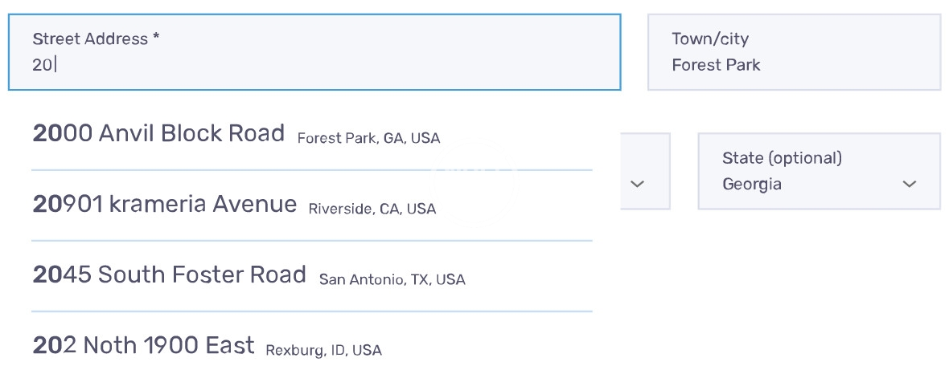Click the selected "Georgia" state value

click(752, 185)
